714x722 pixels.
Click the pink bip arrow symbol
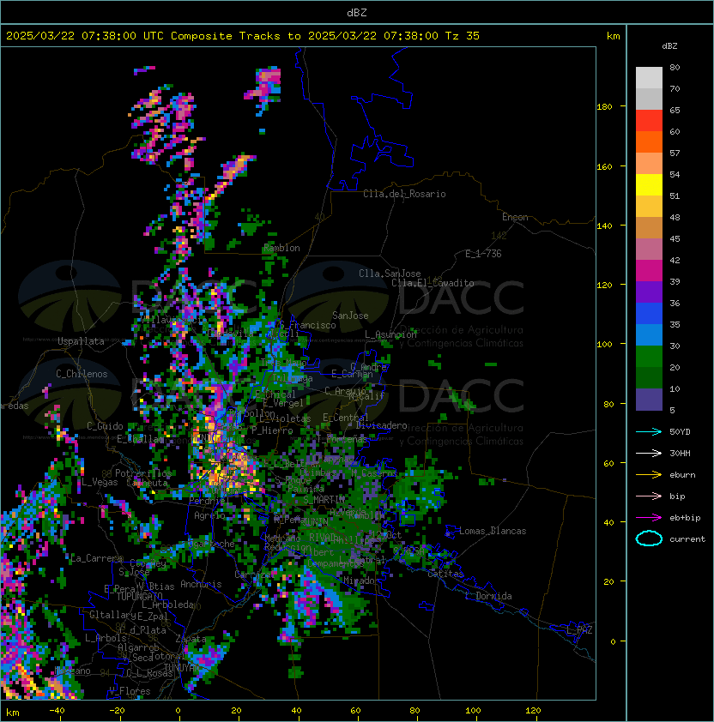[649, 496]
